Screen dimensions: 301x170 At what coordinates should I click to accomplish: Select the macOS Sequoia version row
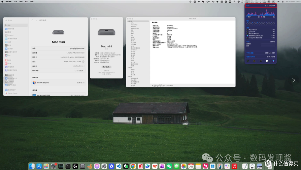58,83
